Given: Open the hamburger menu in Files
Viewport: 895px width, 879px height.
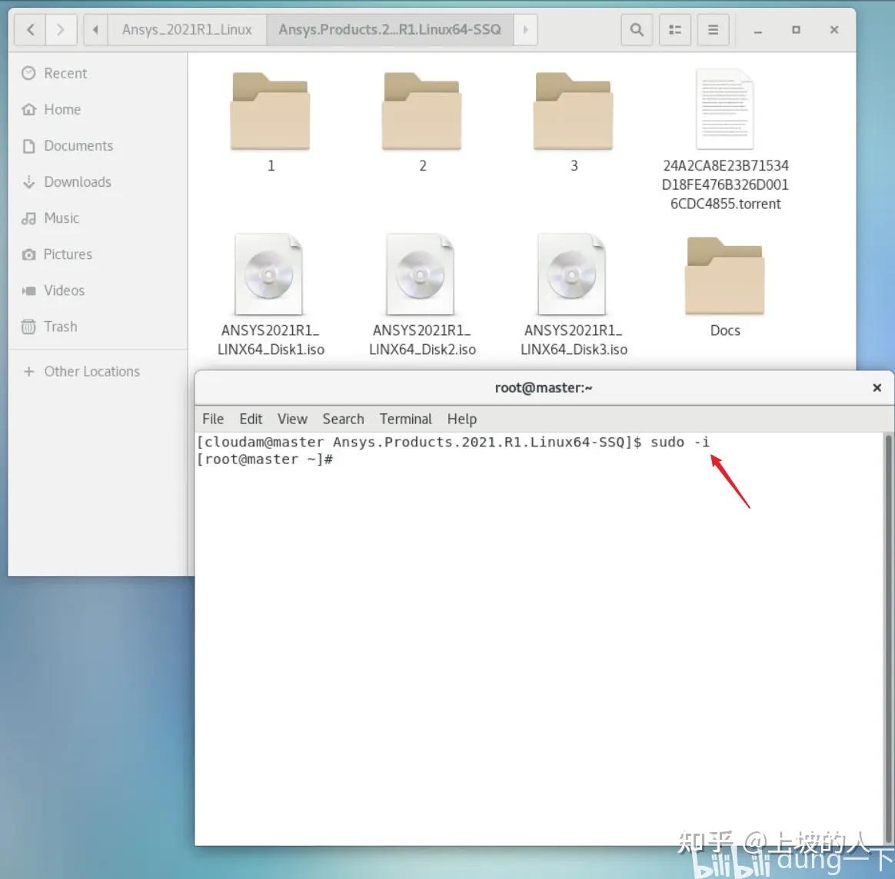Looking at the screenshot, I should click(713, 29).
